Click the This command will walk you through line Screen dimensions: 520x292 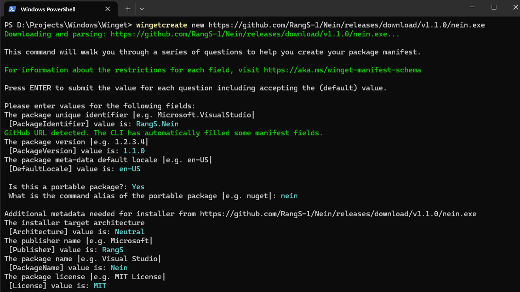(212, 52)
